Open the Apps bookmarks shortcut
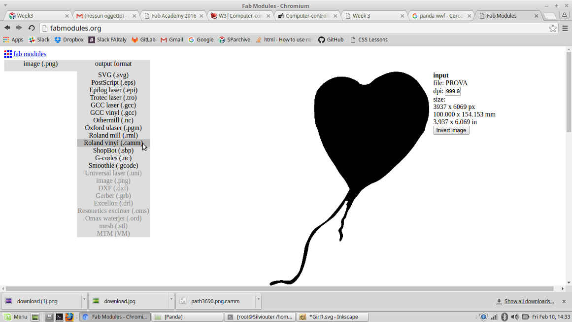 coord(13,39)
